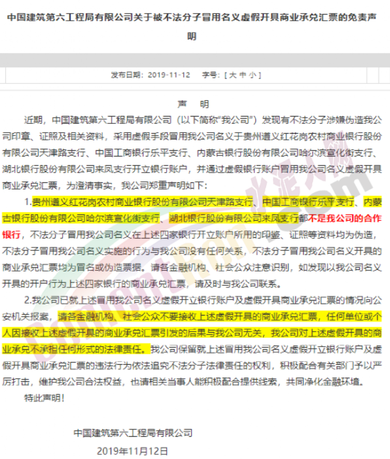
Task: Click the publish date 2019-11-12
Action: (169, 75)
